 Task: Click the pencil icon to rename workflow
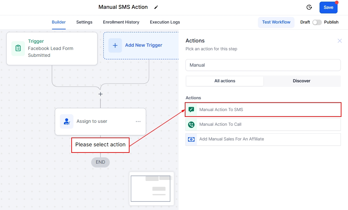coord(156,7)
